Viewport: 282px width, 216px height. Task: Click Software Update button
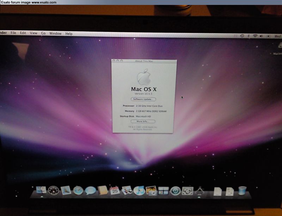click(143, 99)
